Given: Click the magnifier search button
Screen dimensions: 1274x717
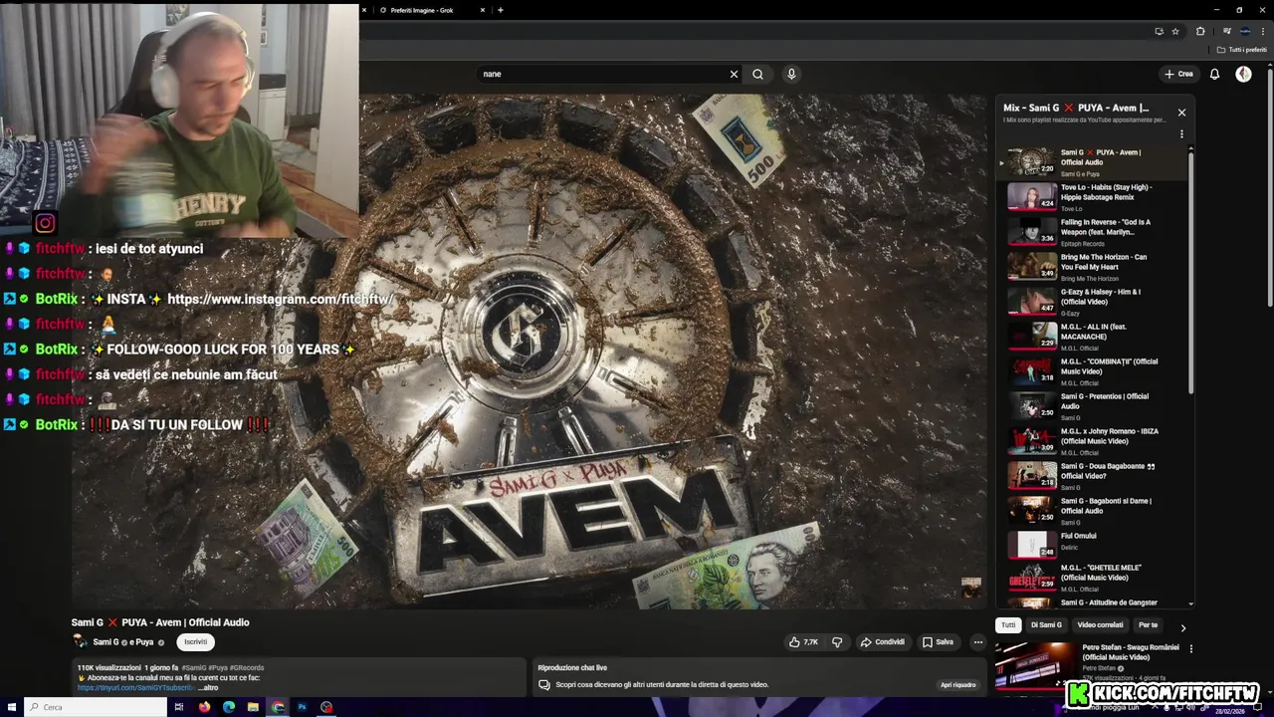Looking at the screenshot, I should tap(758, 74).
